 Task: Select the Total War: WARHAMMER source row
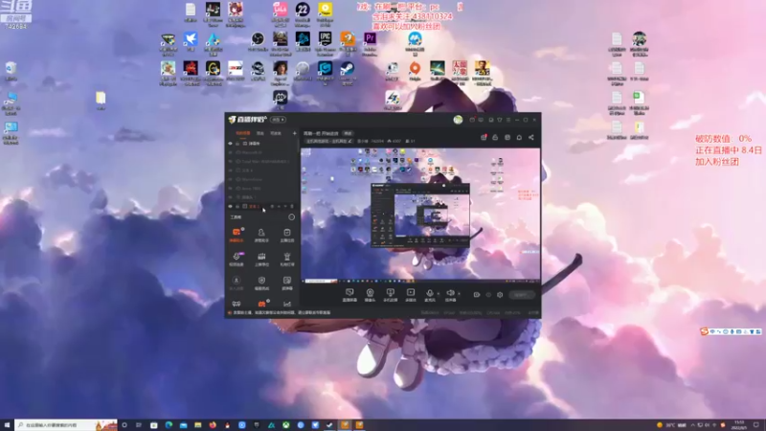(x=261, y=161)
